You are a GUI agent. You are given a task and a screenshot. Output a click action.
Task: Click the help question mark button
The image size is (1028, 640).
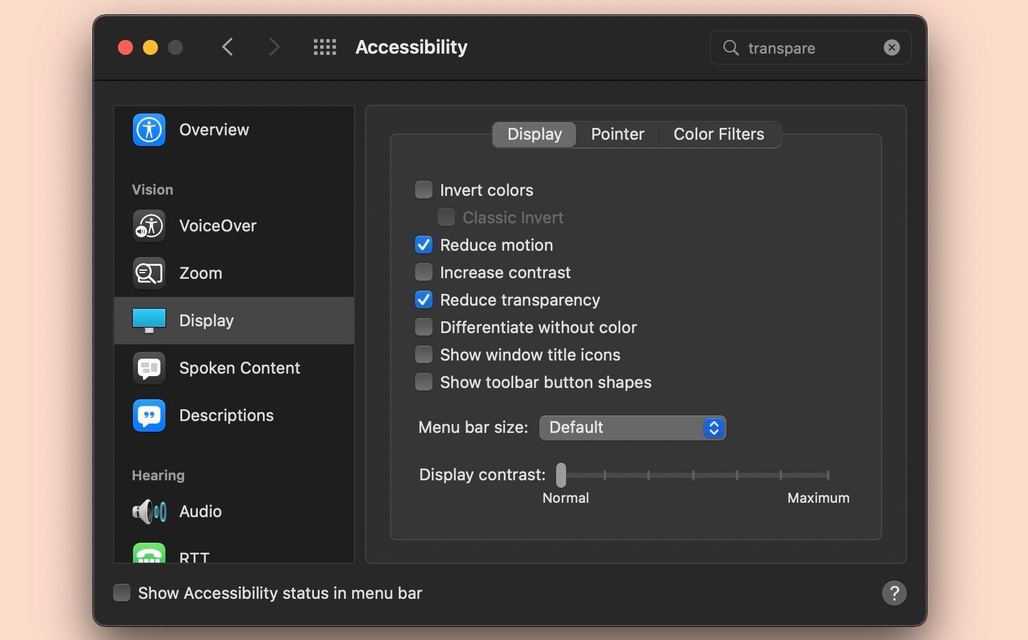point(894,593)
